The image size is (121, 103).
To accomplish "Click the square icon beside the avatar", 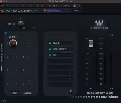I will (x=79, y=5).
